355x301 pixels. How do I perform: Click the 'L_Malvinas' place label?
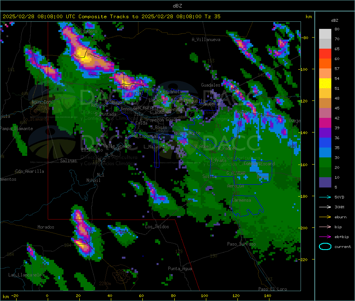(155, 147)
